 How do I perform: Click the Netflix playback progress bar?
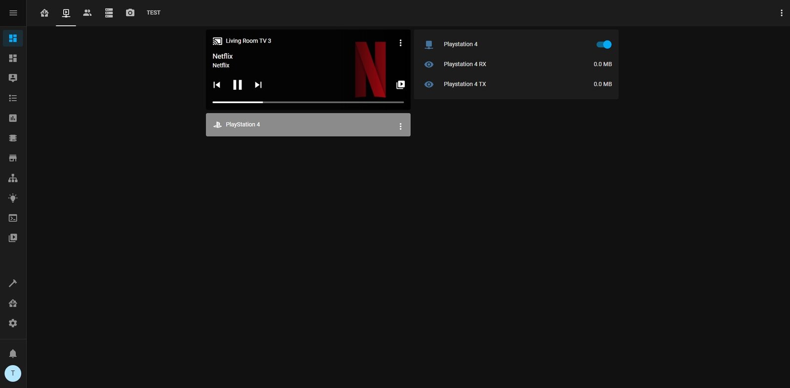point(308,102)
